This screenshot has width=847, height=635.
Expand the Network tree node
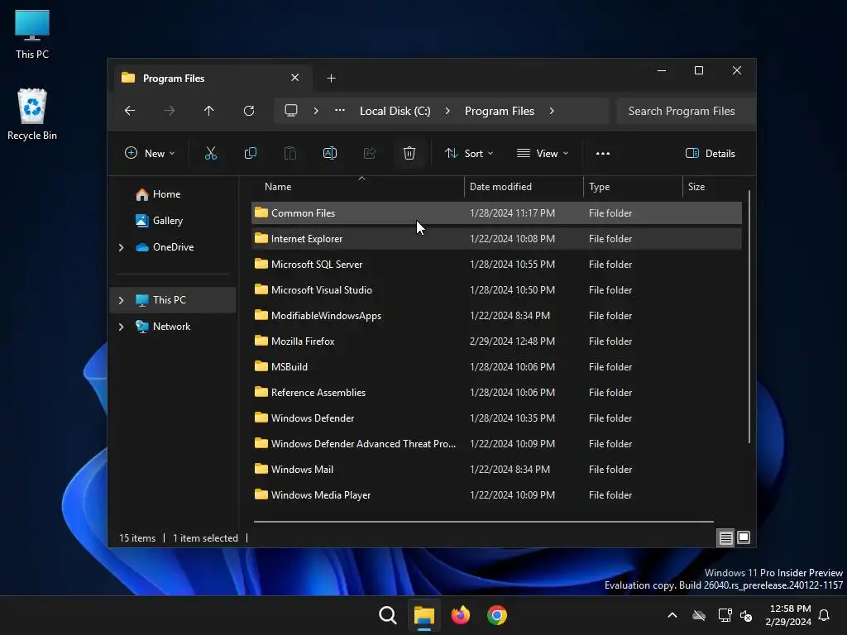pos(121,327)
